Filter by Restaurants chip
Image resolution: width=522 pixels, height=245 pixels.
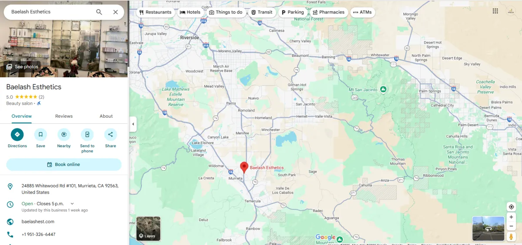pyautogui.click(x=155, y=12)
